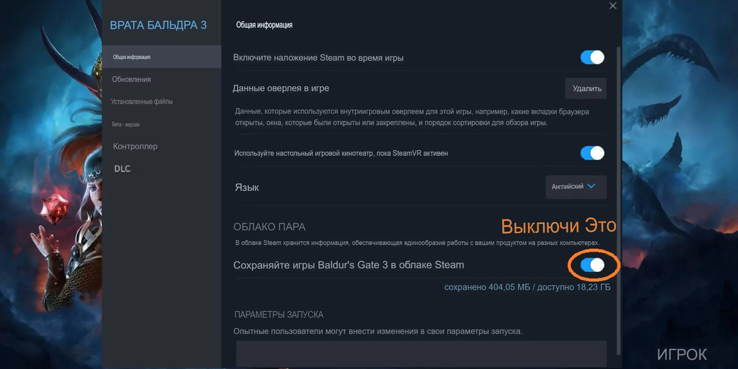Open the Общая информация sidebar tab
Screen dimensions: 738x369
click(162, 57)
